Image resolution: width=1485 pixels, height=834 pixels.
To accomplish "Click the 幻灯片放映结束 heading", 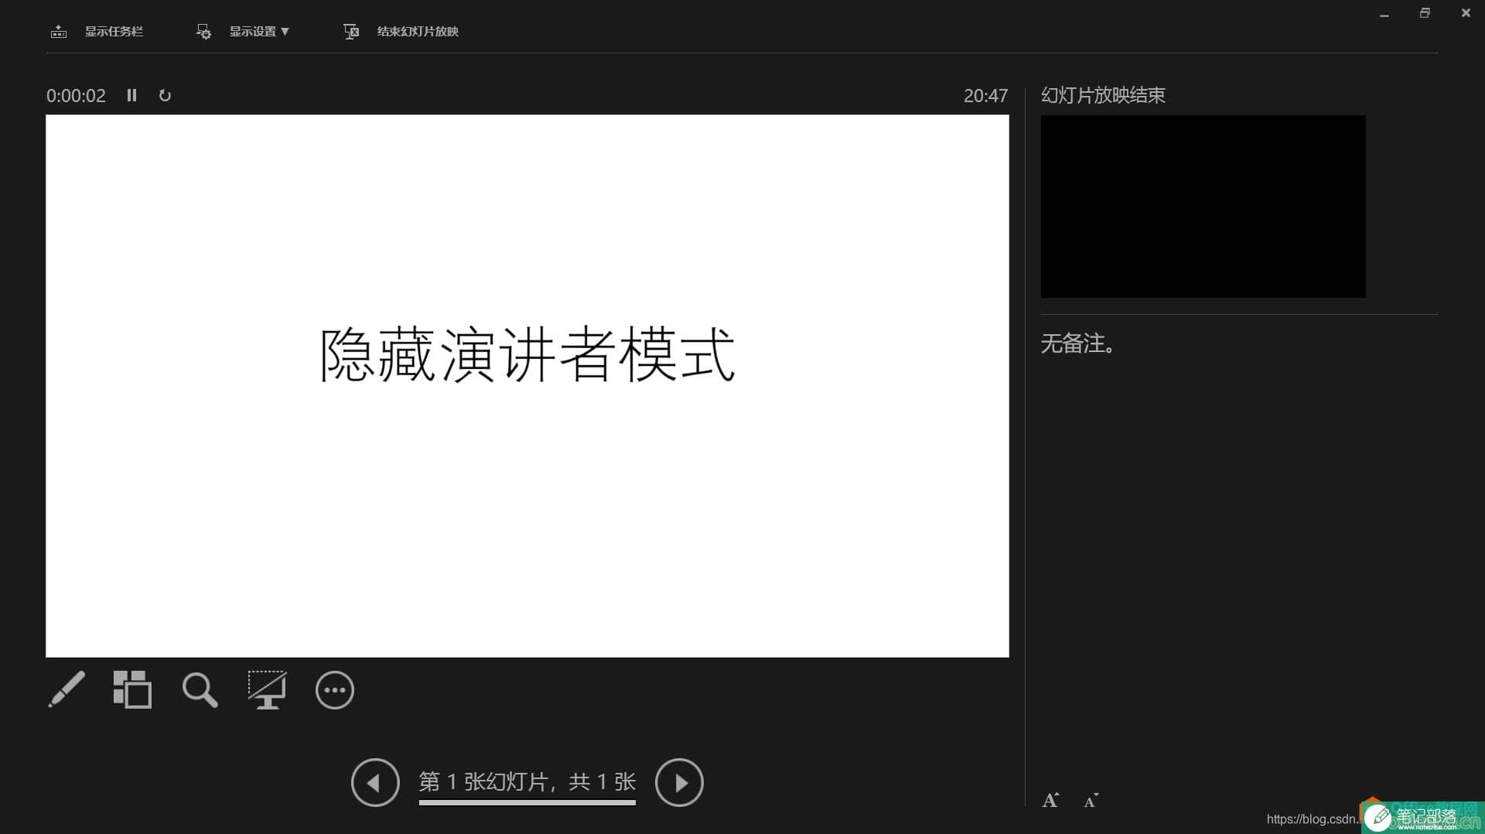I will coord(1103,95).
